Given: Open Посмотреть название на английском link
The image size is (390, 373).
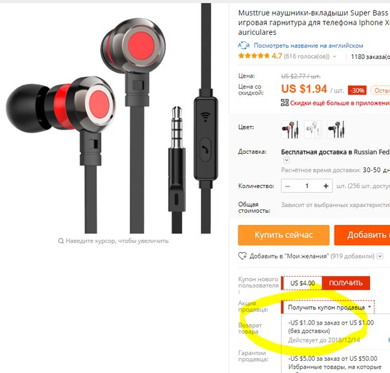Looking at the screenshot, I should (x=309, y=45).
